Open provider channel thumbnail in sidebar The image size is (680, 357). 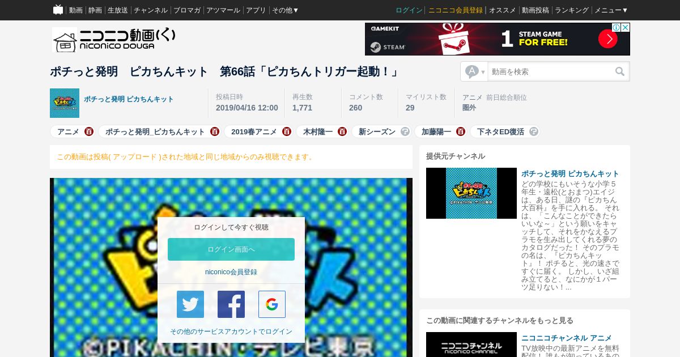pos(471,193)
